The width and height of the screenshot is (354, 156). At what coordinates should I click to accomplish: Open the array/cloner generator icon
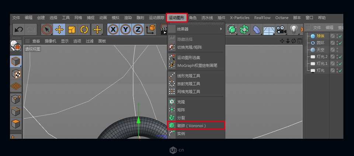(244, 29)
